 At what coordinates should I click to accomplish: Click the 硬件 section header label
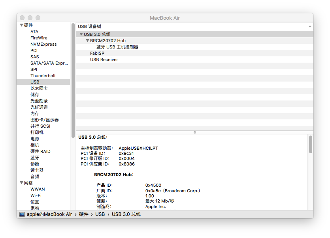[28, 25]
